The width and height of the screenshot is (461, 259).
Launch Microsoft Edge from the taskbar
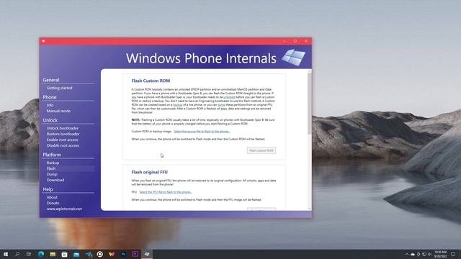(x=41, y=254)
